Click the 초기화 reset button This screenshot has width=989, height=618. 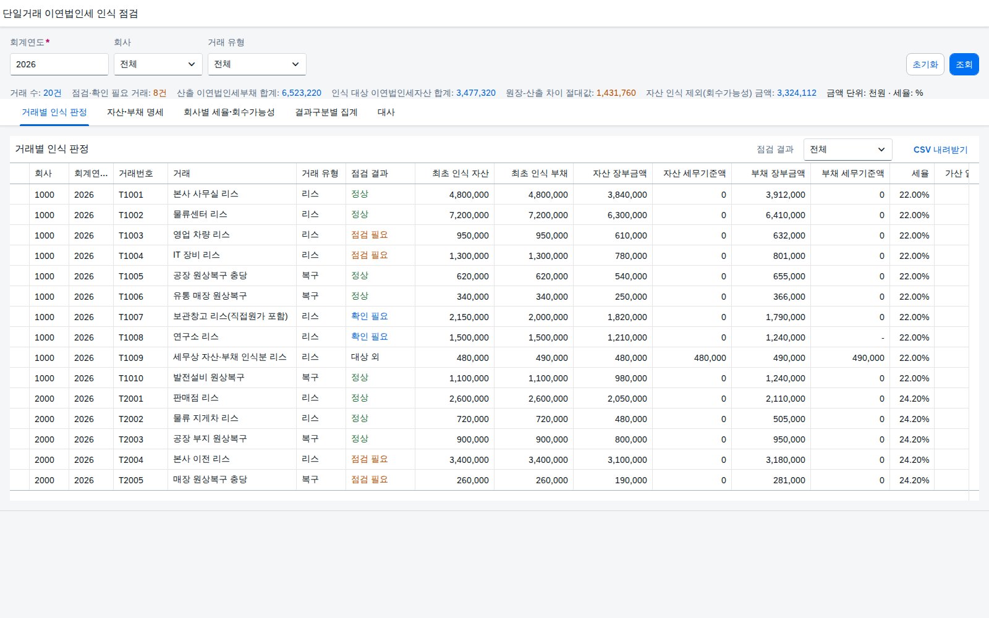(x=925, y=64)
